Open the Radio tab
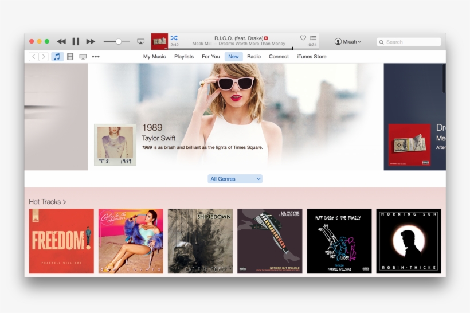Image resolution: width=470 pixels, height=313 pixels. coord(254,56)
